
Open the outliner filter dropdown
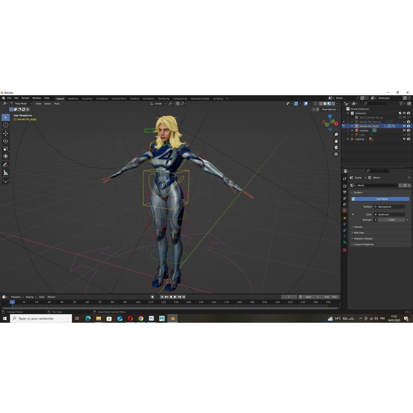click(x=402, y=104)
